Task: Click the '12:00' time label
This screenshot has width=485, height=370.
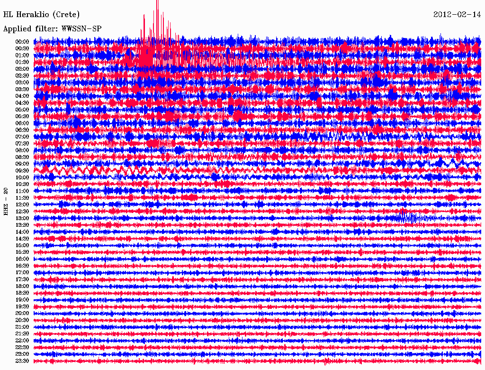Action: 22,205
